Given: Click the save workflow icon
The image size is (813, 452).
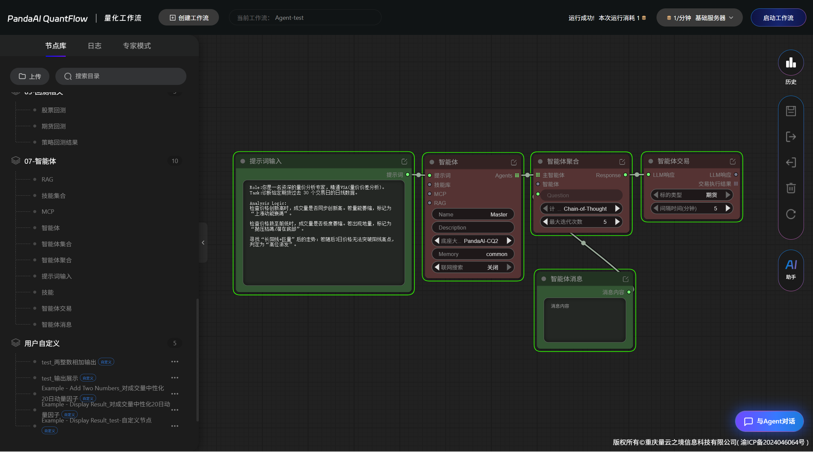Looking at the screenshot, I should (791, 111).
